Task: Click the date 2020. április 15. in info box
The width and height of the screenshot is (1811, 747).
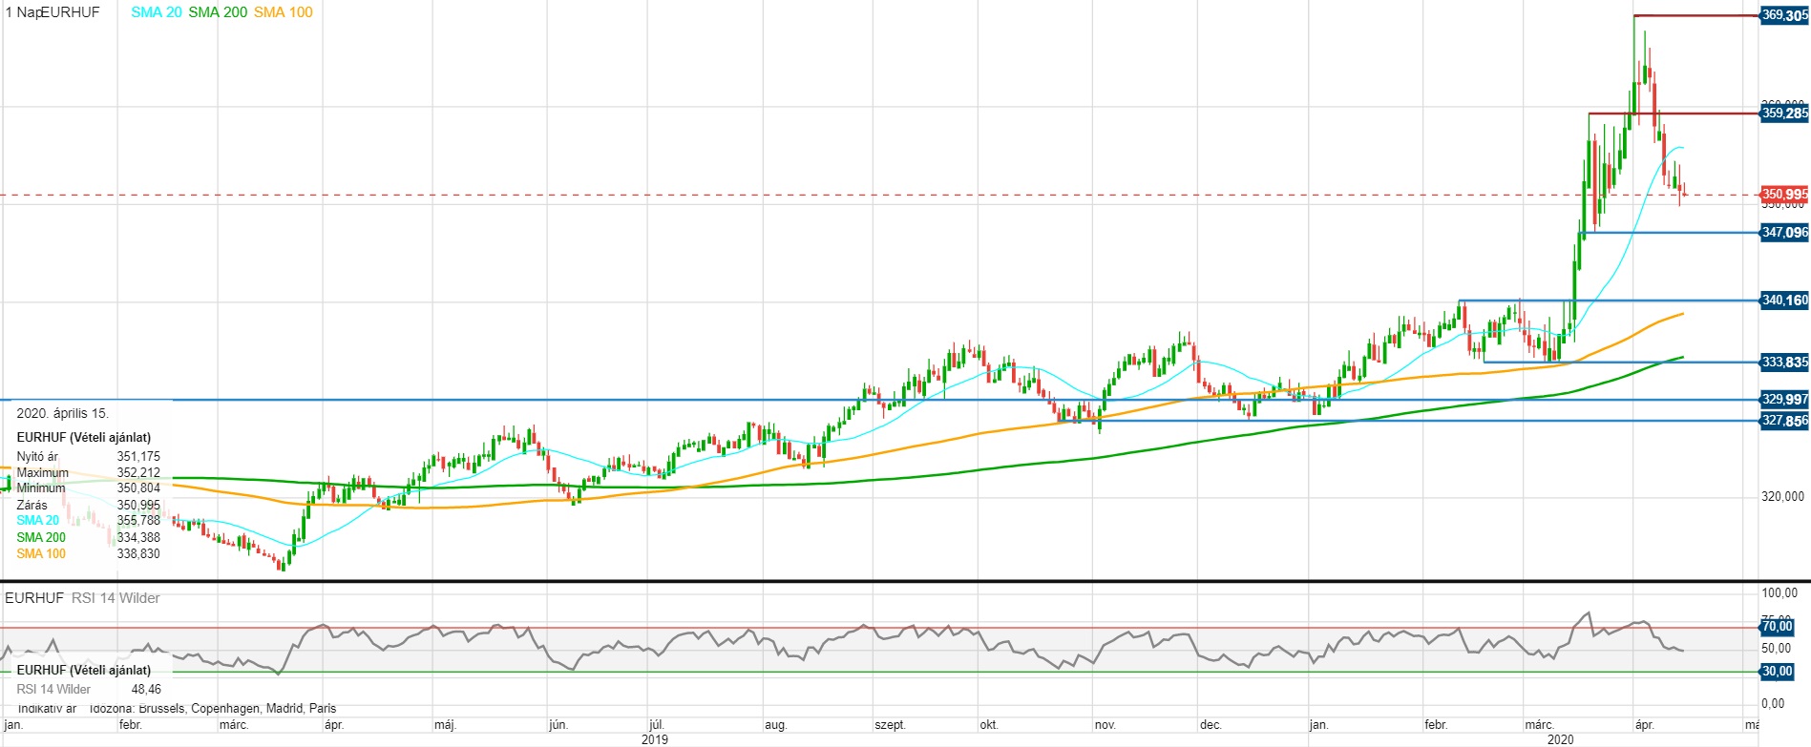Action: pyautogui.click(x=62, y=414)
